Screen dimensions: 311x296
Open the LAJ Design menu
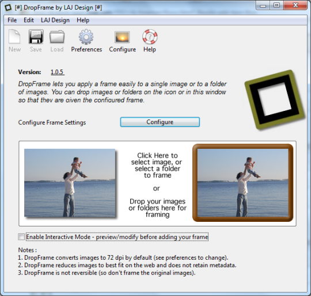(x=55, y=20)
